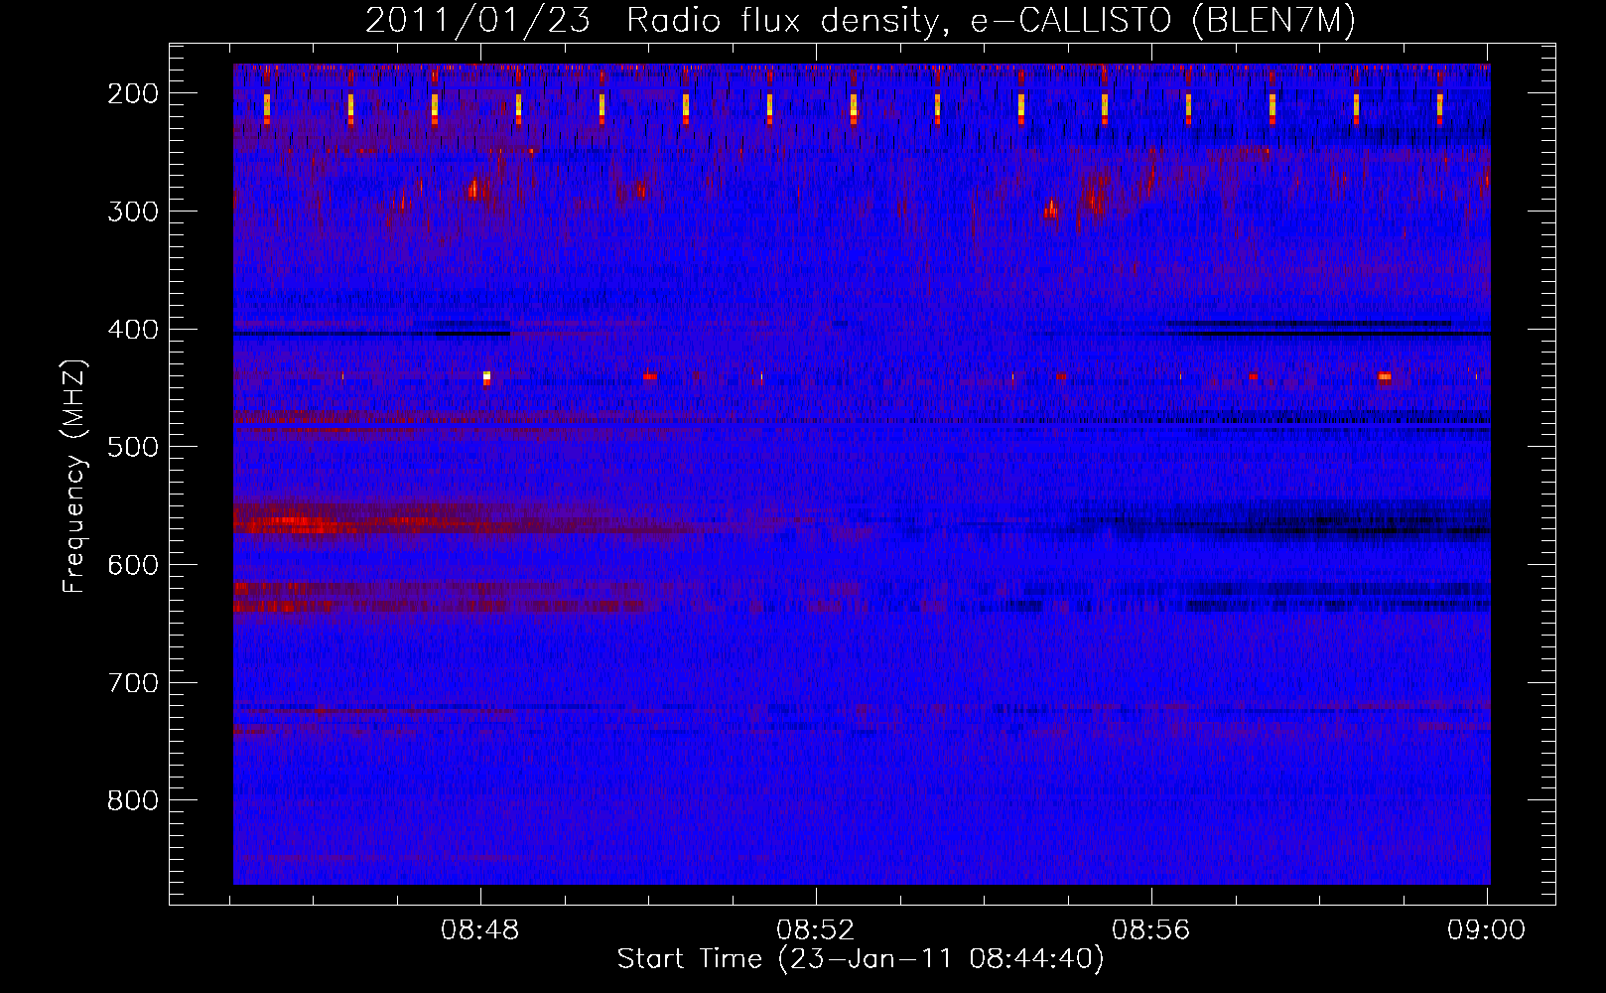Click the 800 frequency tick label
Viewport: 1606px width, 993px height.
tap(133, 800)
